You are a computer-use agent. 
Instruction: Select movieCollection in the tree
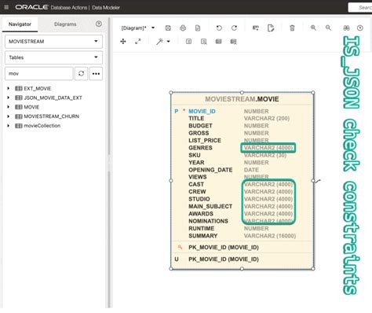[x=42, y=126]
